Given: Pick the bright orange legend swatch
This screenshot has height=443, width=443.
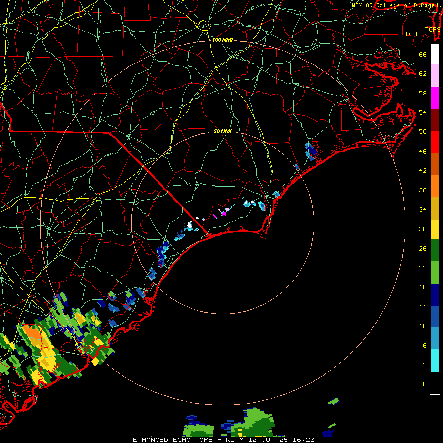Looking at the screenshot, I should 435,186.
